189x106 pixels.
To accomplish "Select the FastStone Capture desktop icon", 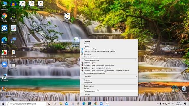I will click(x=4, y=54).
